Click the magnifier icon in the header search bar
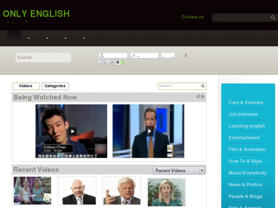 (273, 18)
